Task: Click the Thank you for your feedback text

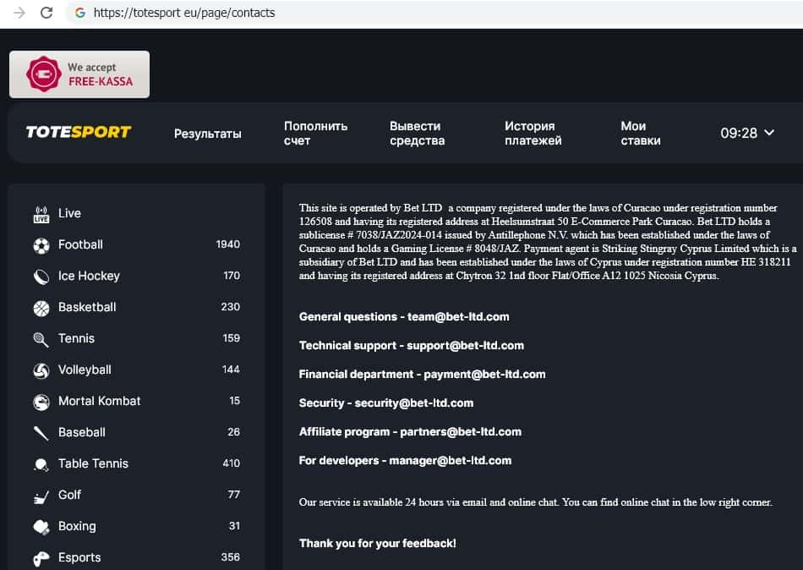Action: coord(378,543)
